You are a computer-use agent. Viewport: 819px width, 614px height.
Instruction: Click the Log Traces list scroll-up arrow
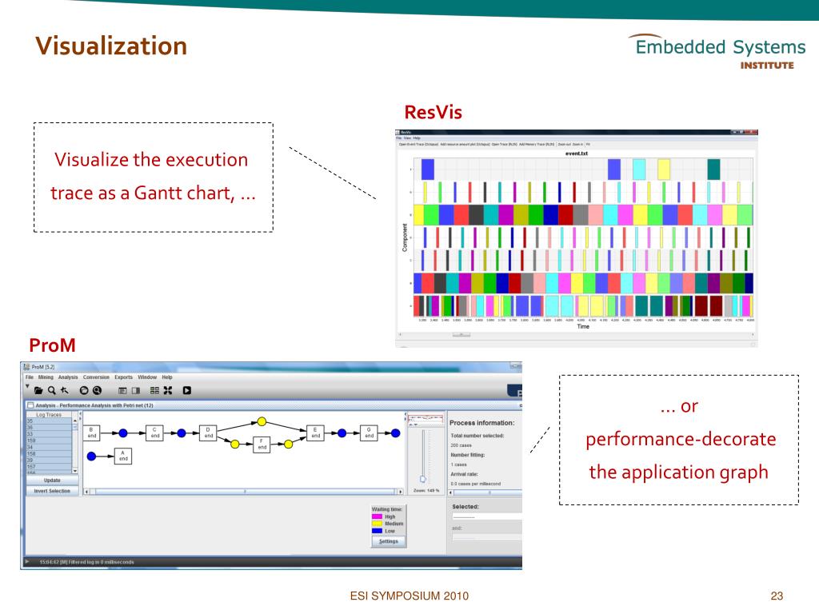75,421
